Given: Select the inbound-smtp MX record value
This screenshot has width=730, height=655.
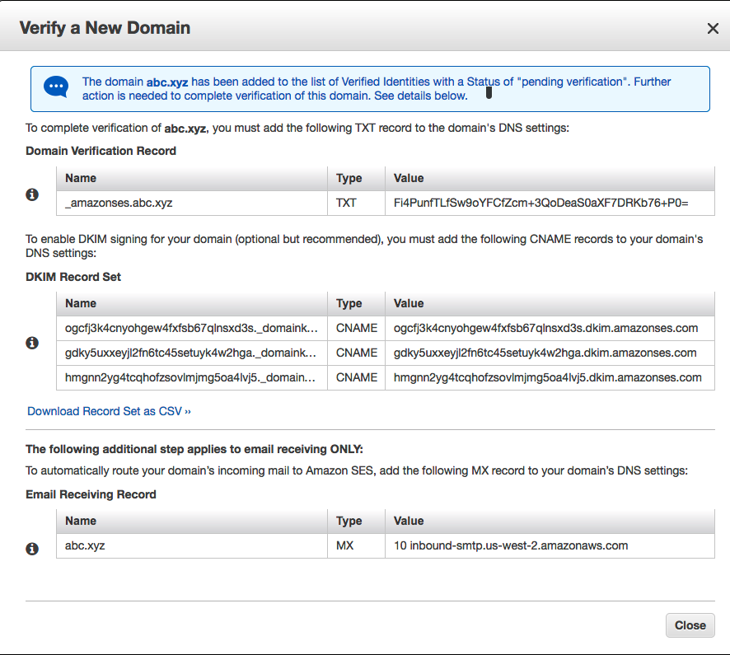Looking at the screenshot, I should tap(511, 545).
